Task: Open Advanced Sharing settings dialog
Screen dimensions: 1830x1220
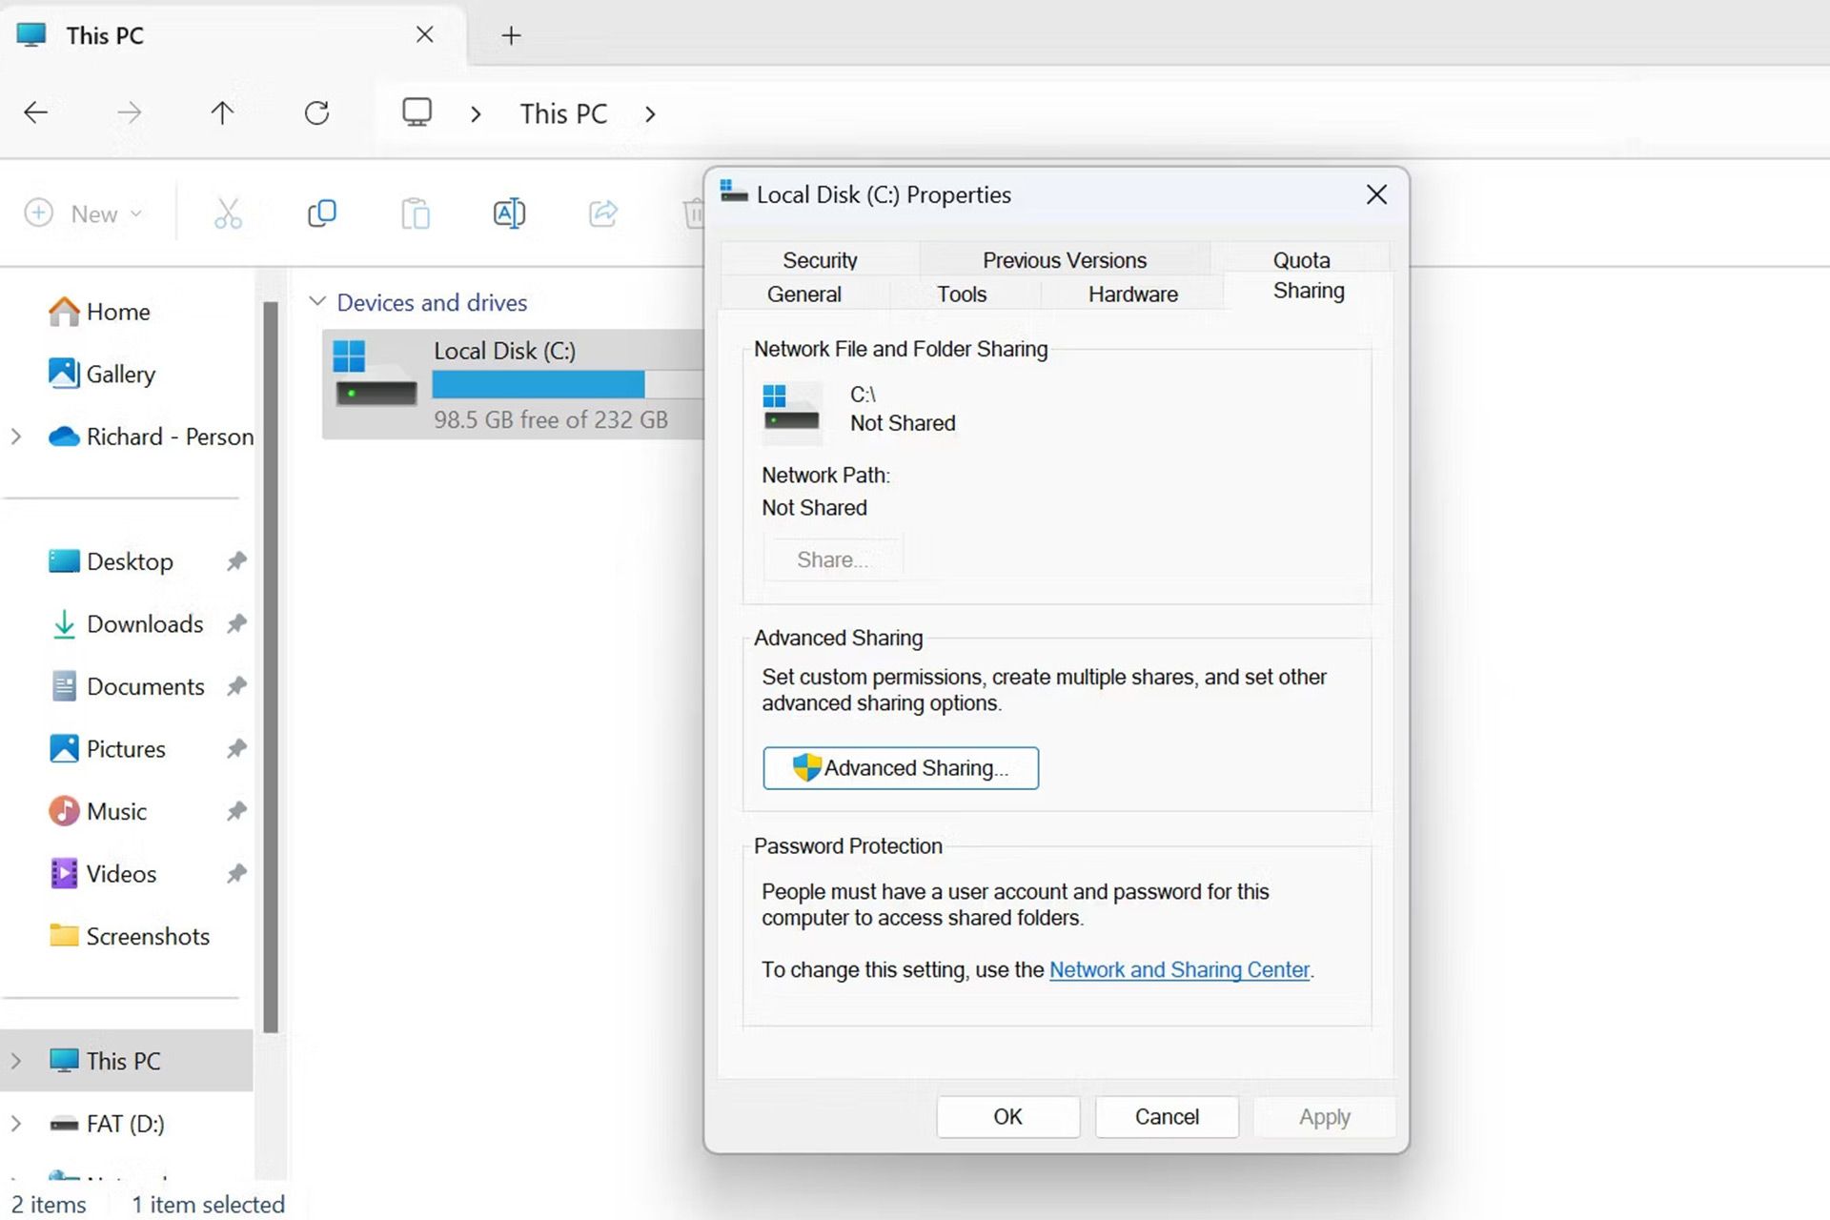Action: 900,766
